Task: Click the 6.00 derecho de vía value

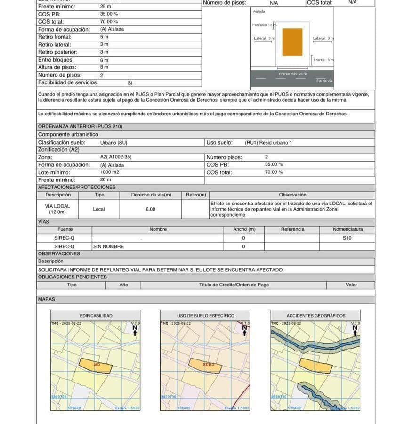Action: click(151, 209)
